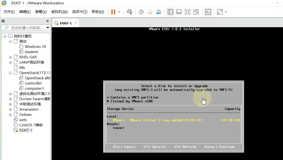This screenshot has height=160, width=283.
Task: Select the web VM
Action: point(23,120)
